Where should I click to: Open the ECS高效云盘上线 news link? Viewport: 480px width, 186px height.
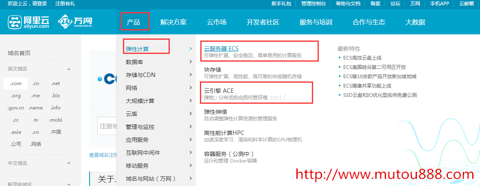362,58
